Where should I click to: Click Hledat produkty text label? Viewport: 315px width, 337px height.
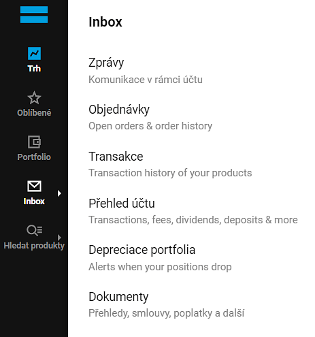click(34, 246)
